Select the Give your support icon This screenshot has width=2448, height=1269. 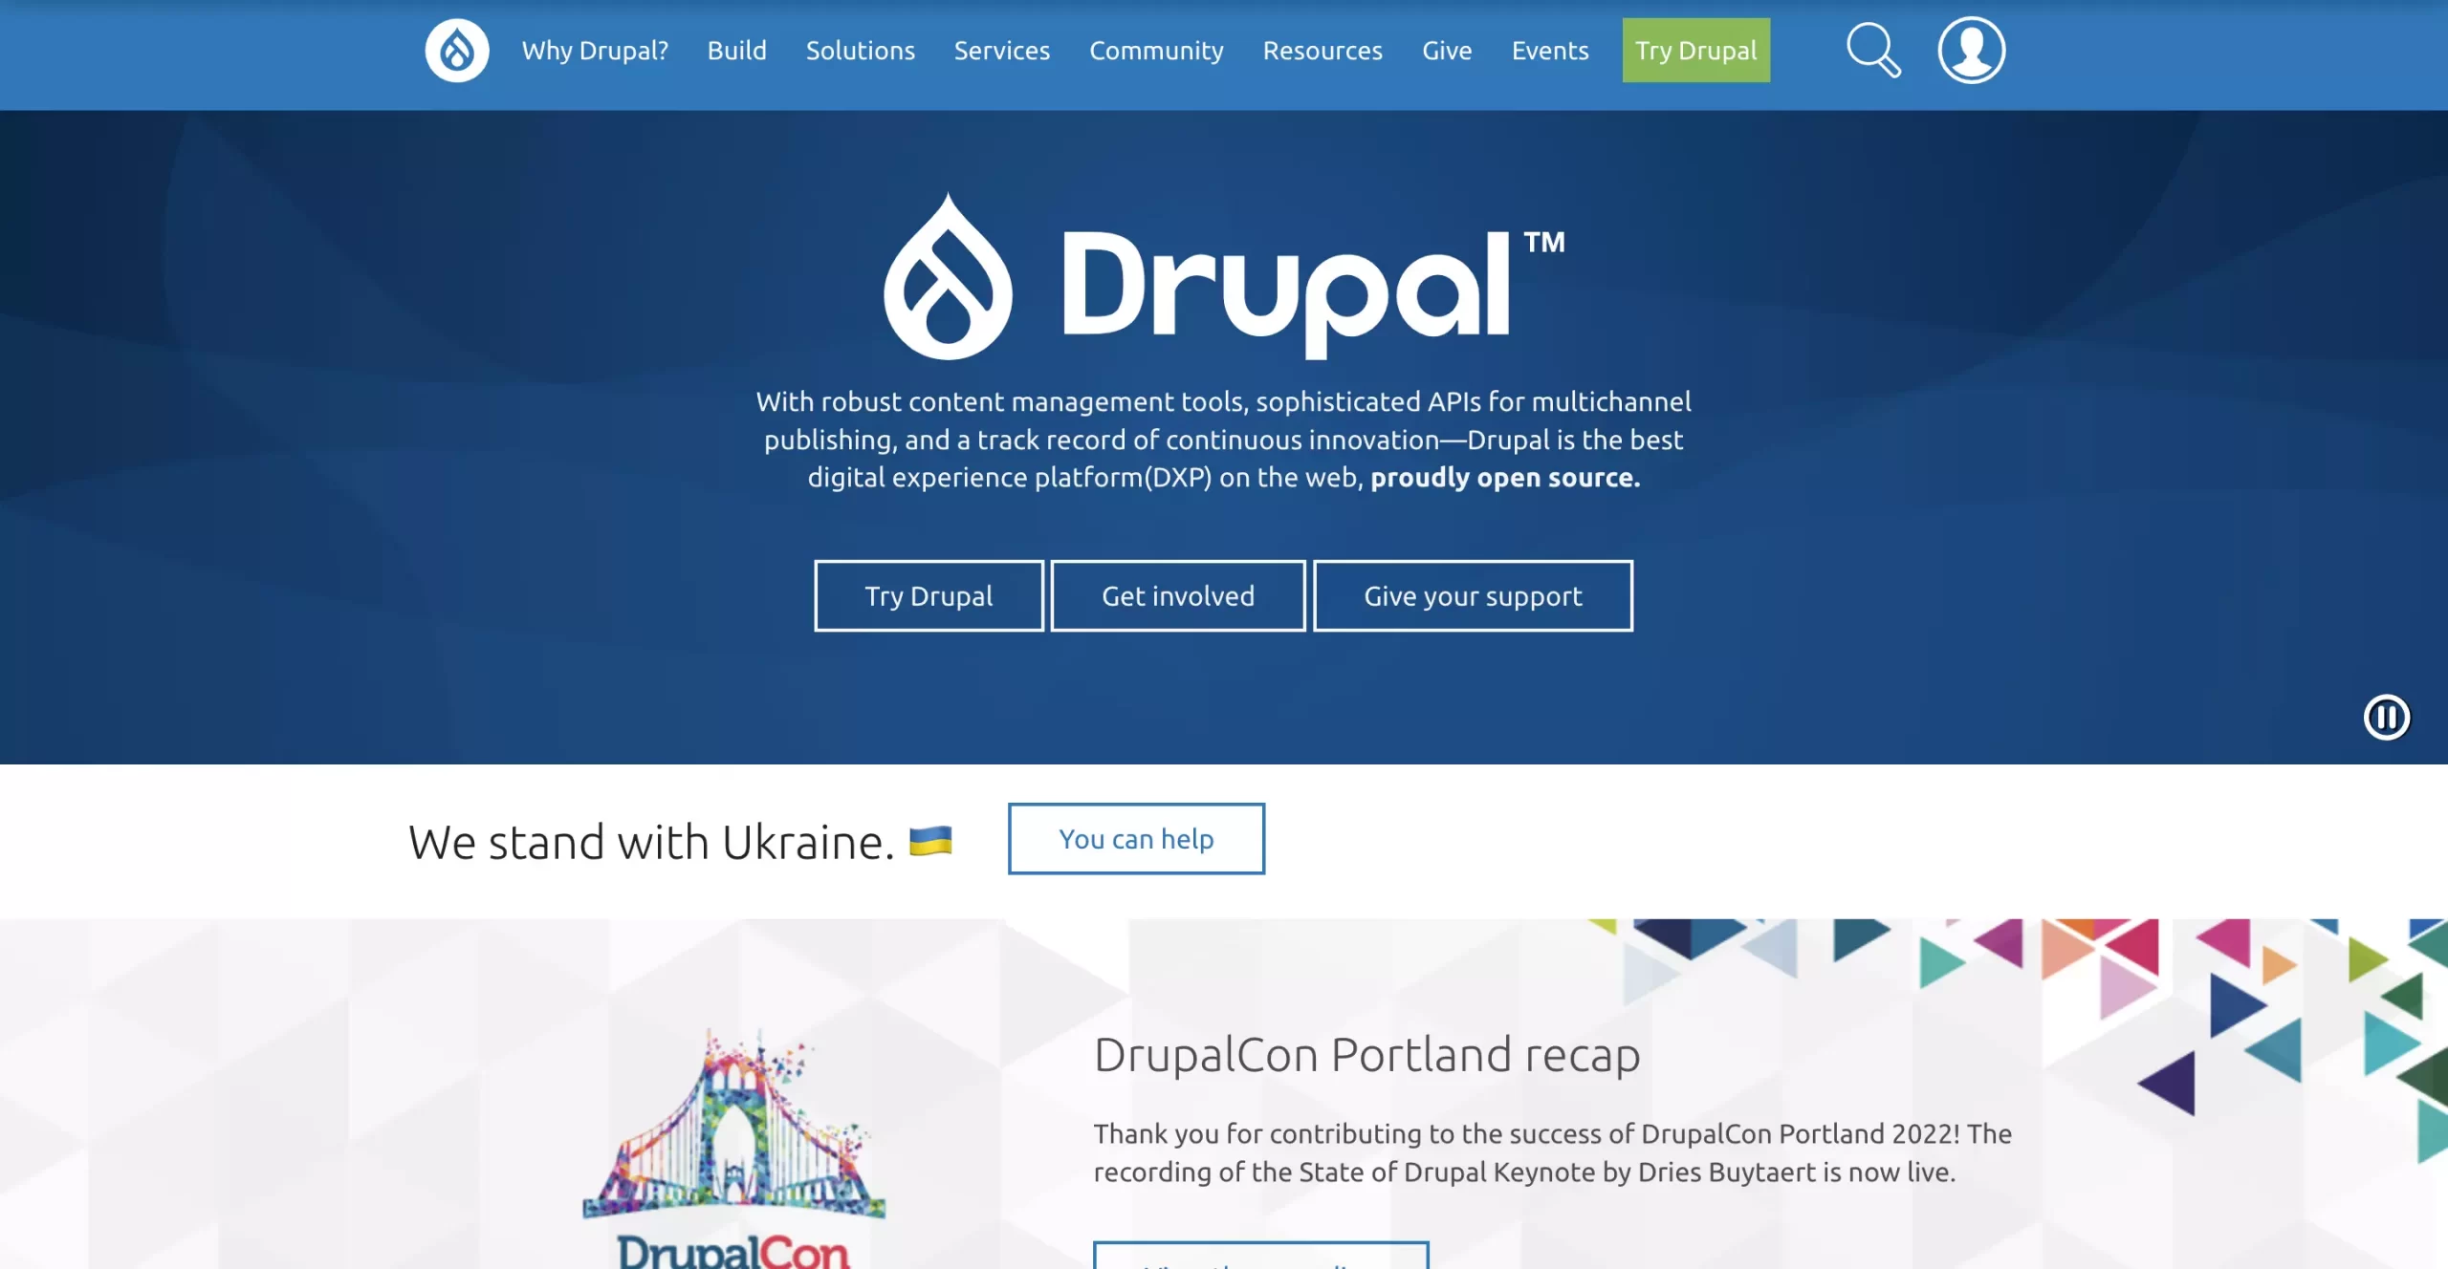pos(1474,594)
